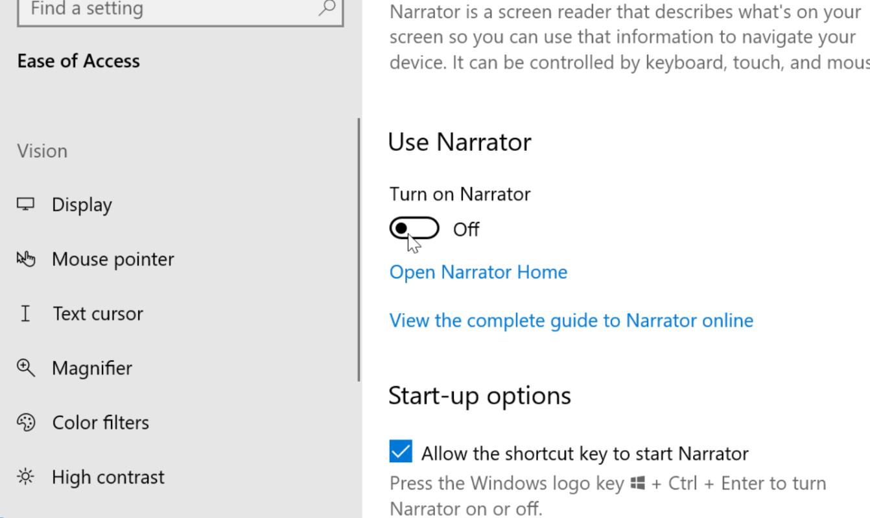The image size is (870, 518).
Task: Open the Display settings page
Action: [82, 205]
